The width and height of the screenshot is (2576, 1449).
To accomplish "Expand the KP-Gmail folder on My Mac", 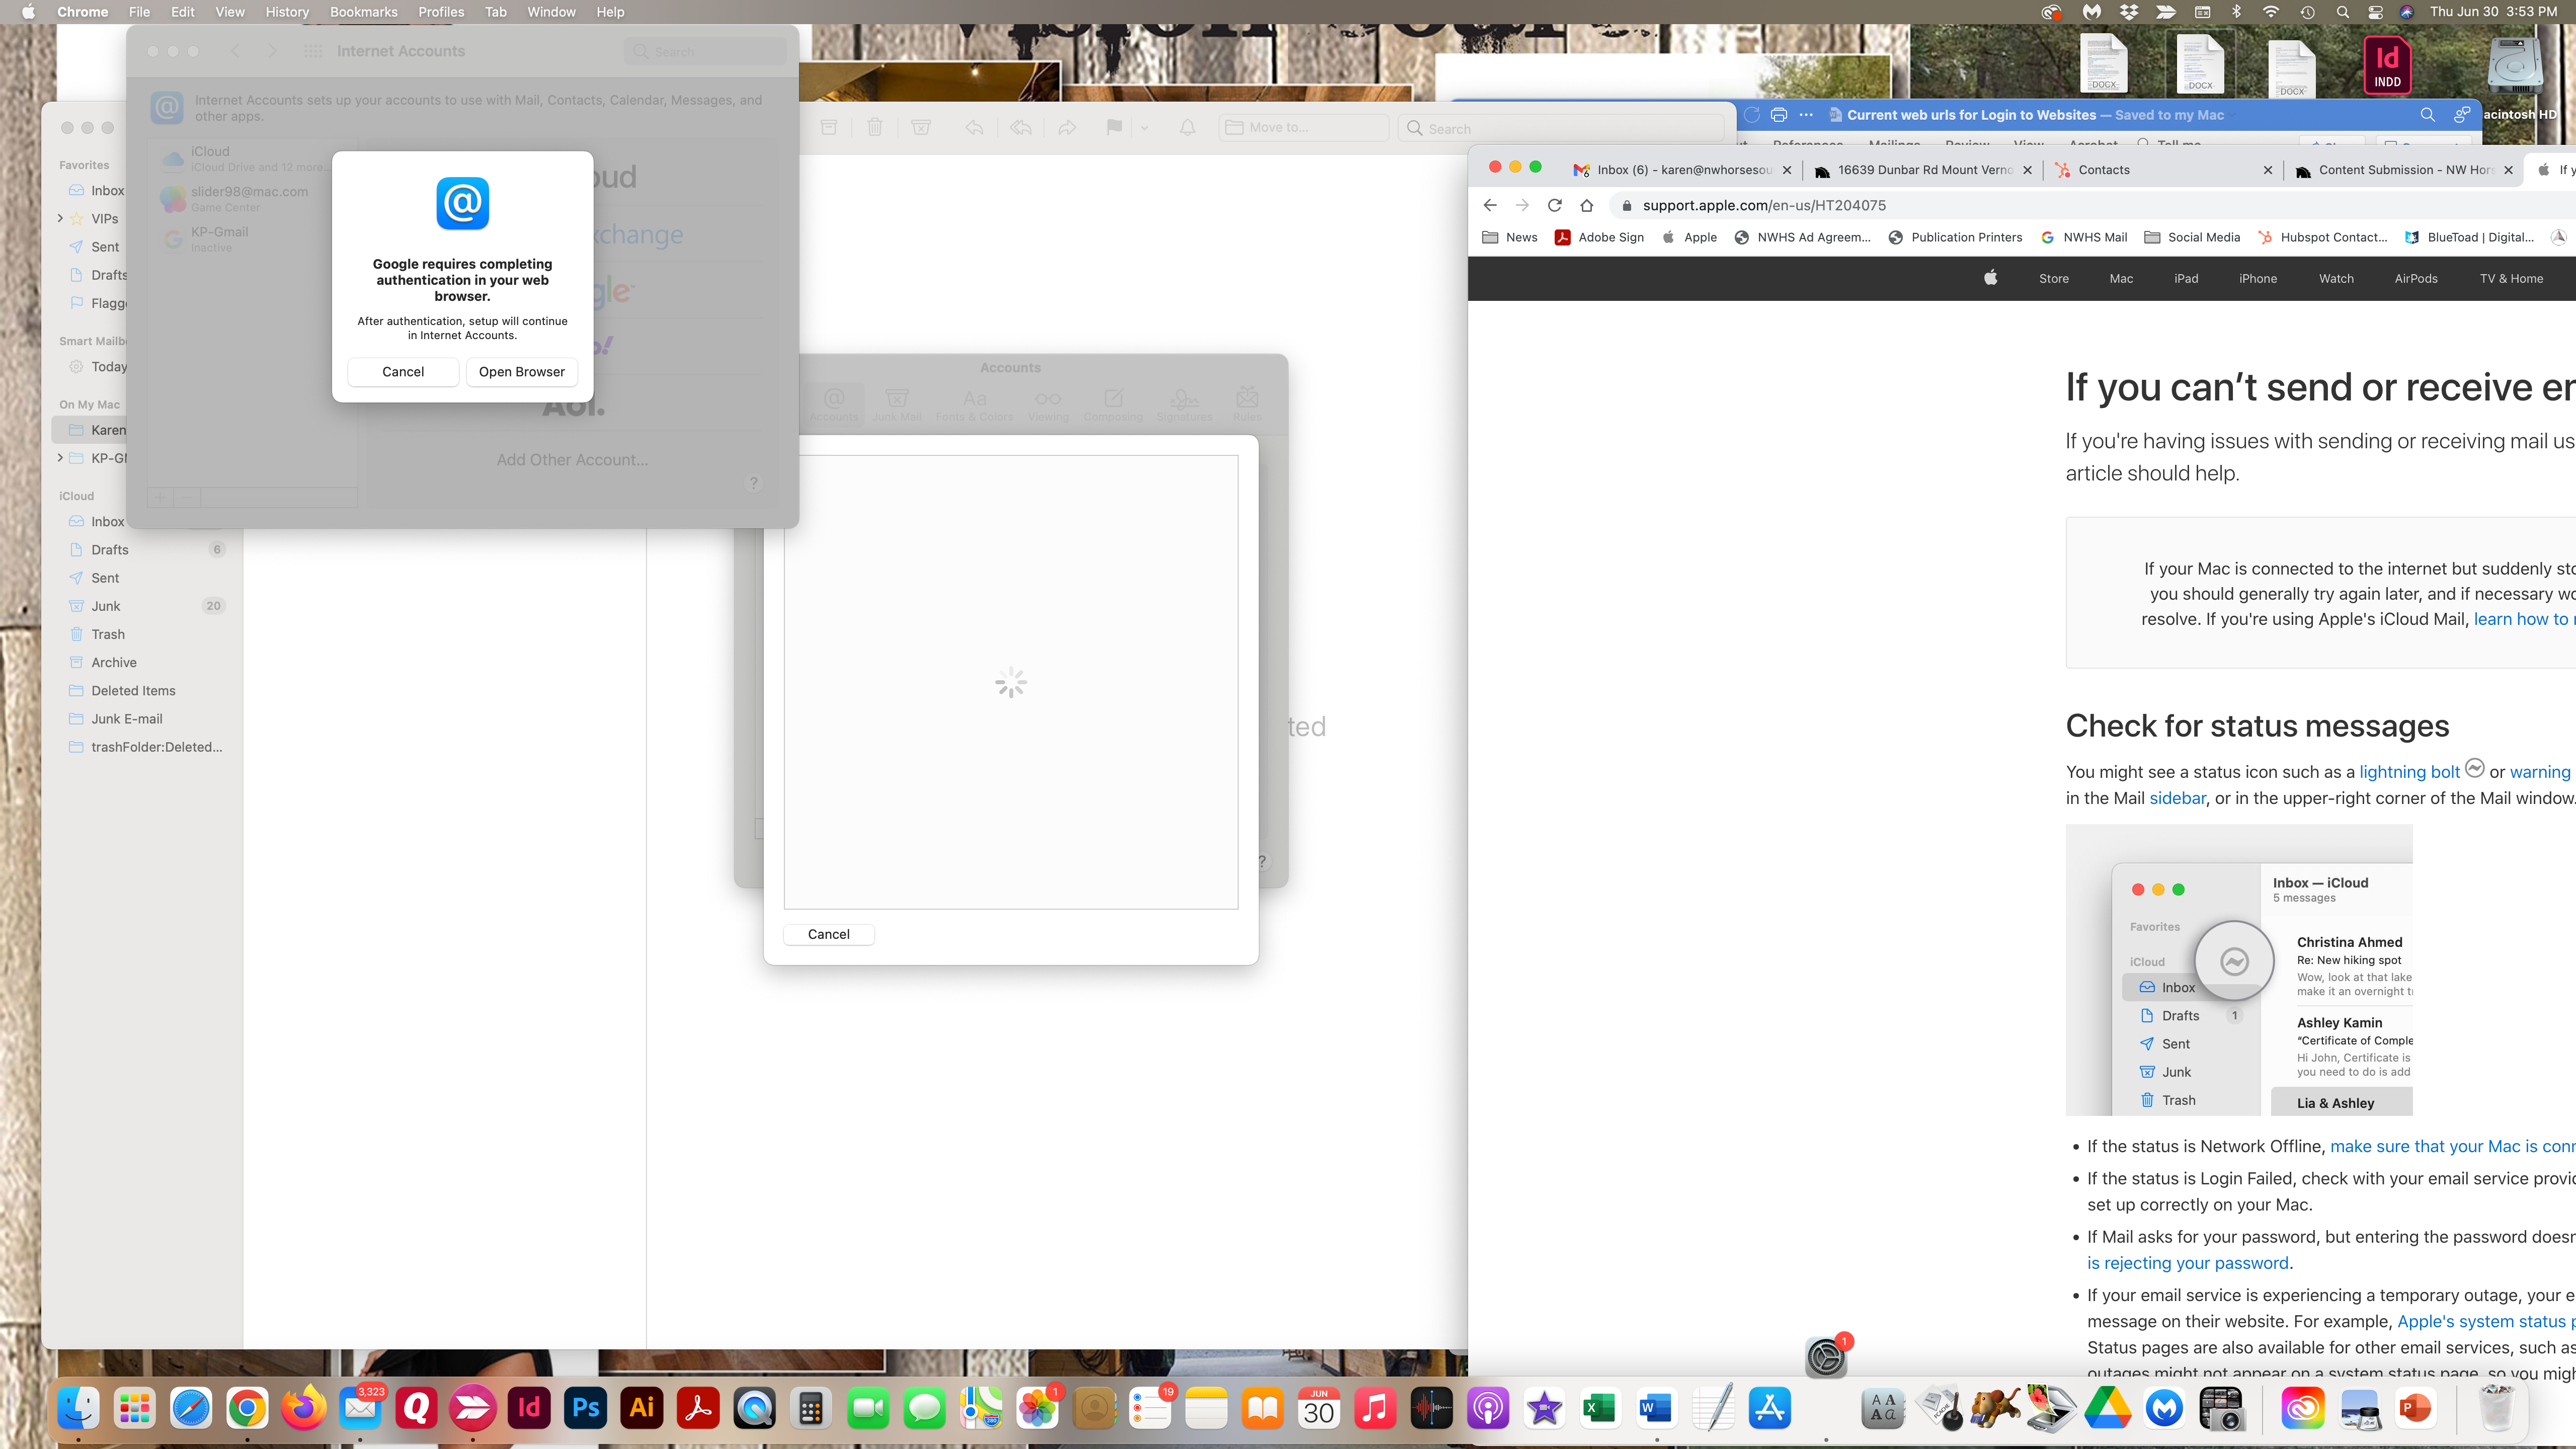I will coord(60,458).
